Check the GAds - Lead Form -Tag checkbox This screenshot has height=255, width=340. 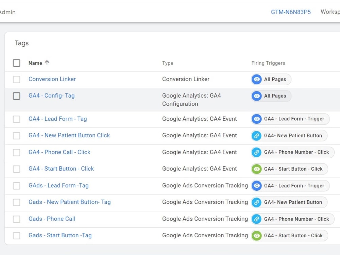16,186
